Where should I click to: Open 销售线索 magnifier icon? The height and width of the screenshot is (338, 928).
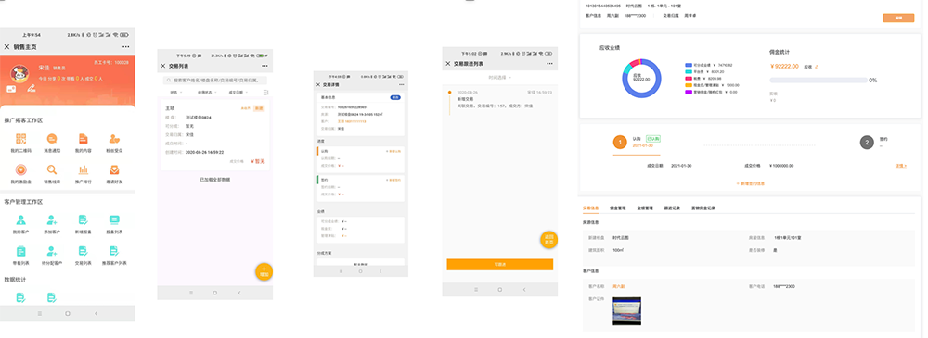point(52,169)
